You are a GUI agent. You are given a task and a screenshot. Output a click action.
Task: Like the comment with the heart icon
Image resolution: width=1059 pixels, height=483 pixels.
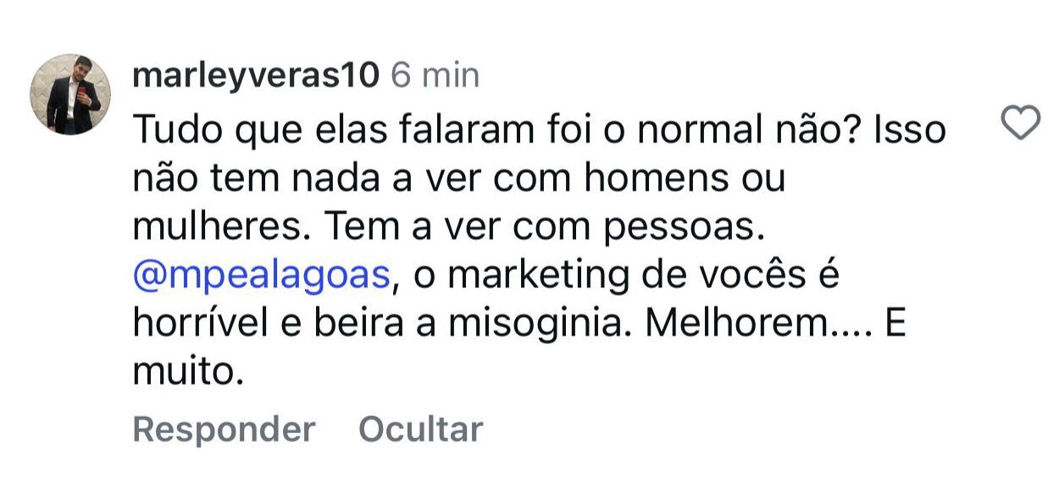[1021, 125]
